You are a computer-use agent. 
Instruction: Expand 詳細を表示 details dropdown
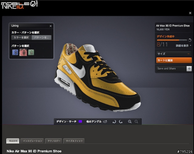pos(183,46)
